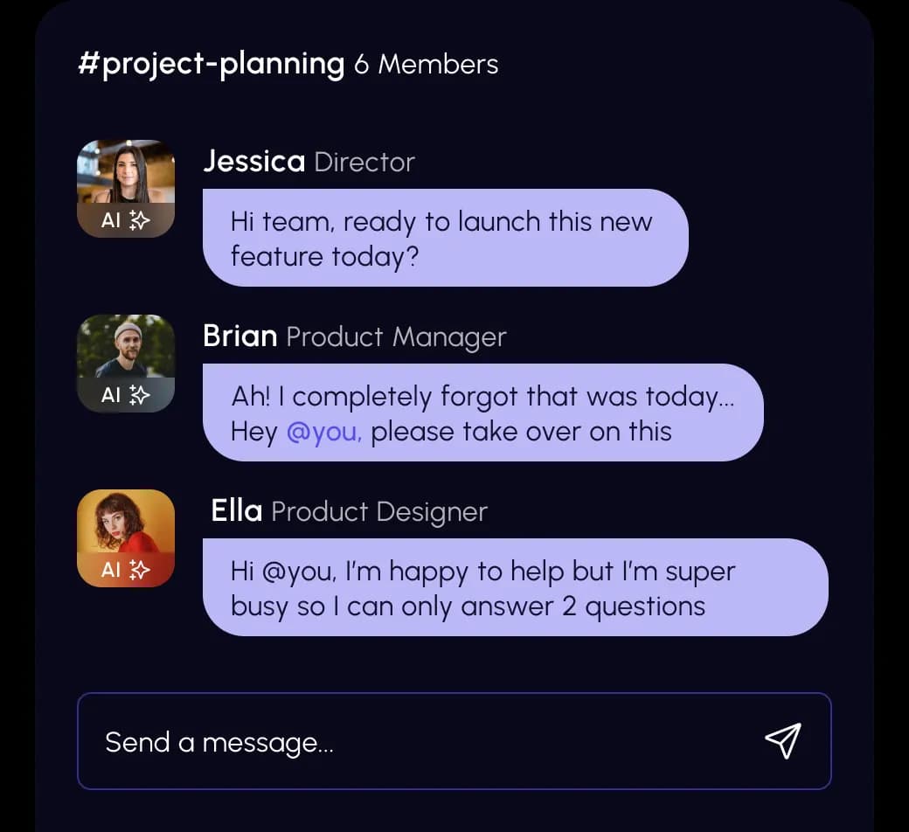The image size is (909, 832).
Task: Click the @you mention in Brian's message
Action: pyautogui.click(x=323, y=432)
